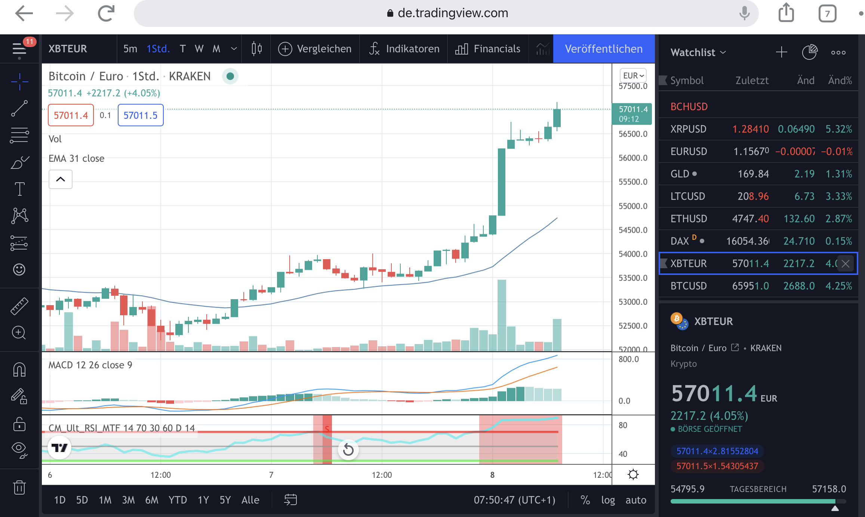Image resolution: width=865 pixels, height=517 pixels.
Task: Set the 5D date range
Action: (x=82, y=500)
